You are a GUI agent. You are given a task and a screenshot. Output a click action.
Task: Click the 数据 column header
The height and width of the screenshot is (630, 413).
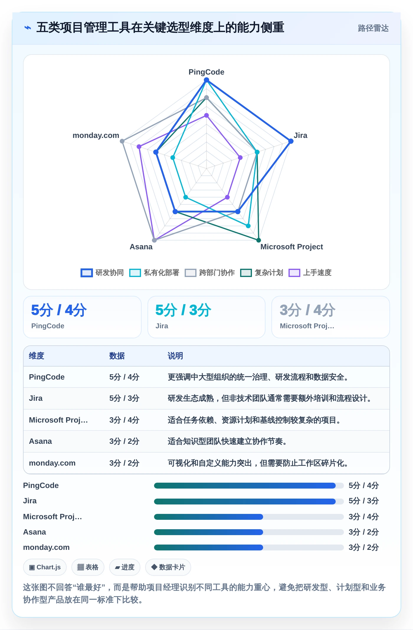coord(117,356)
